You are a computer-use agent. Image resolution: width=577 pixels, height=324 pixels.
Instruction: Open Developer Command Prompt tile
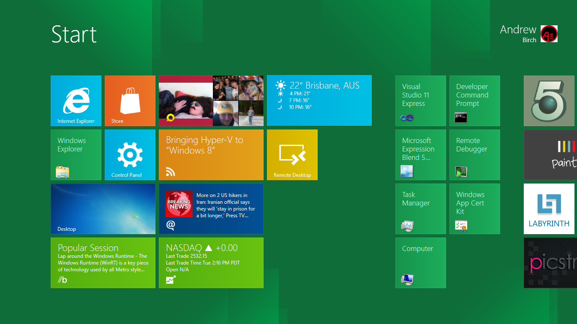pos(475,101)
